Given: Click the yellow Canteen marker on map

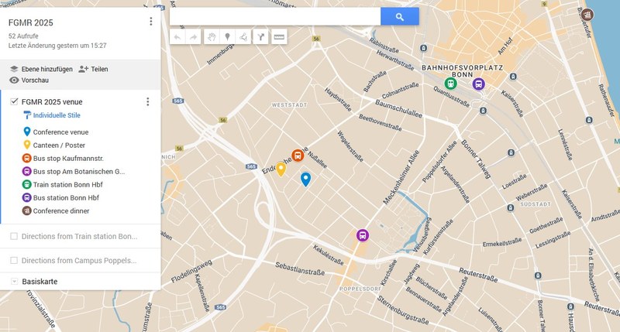Looking at the screenshot, I should tap(281, 169).
